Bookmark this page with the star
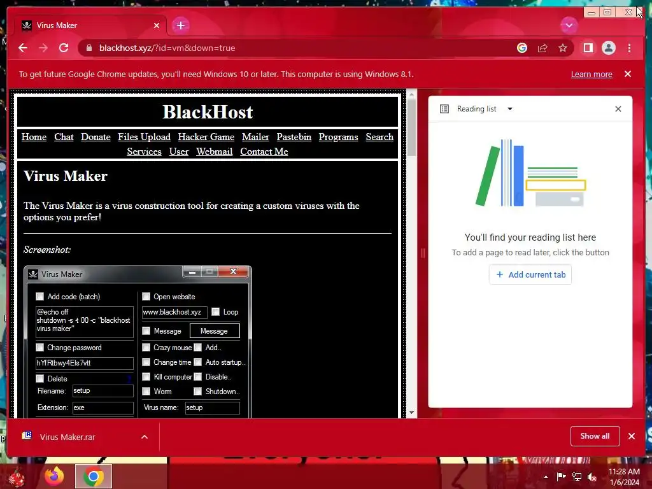This screenshot has width=652, height=489. 563,48
